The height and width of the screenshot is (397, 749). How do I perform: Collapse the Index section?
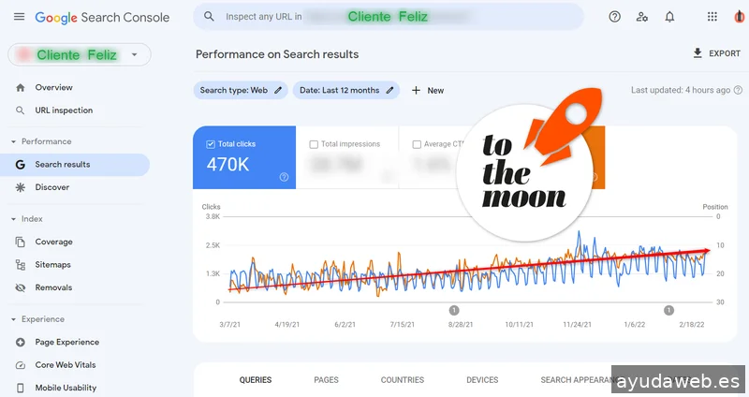14,219
